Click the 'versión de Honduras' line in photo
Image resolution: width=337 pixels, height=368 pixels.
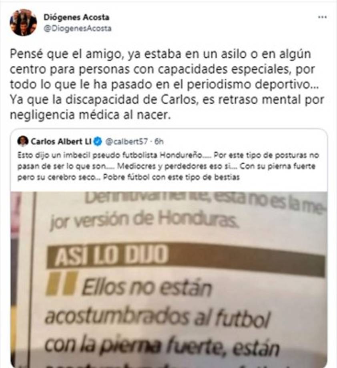[x=144, y=220]
